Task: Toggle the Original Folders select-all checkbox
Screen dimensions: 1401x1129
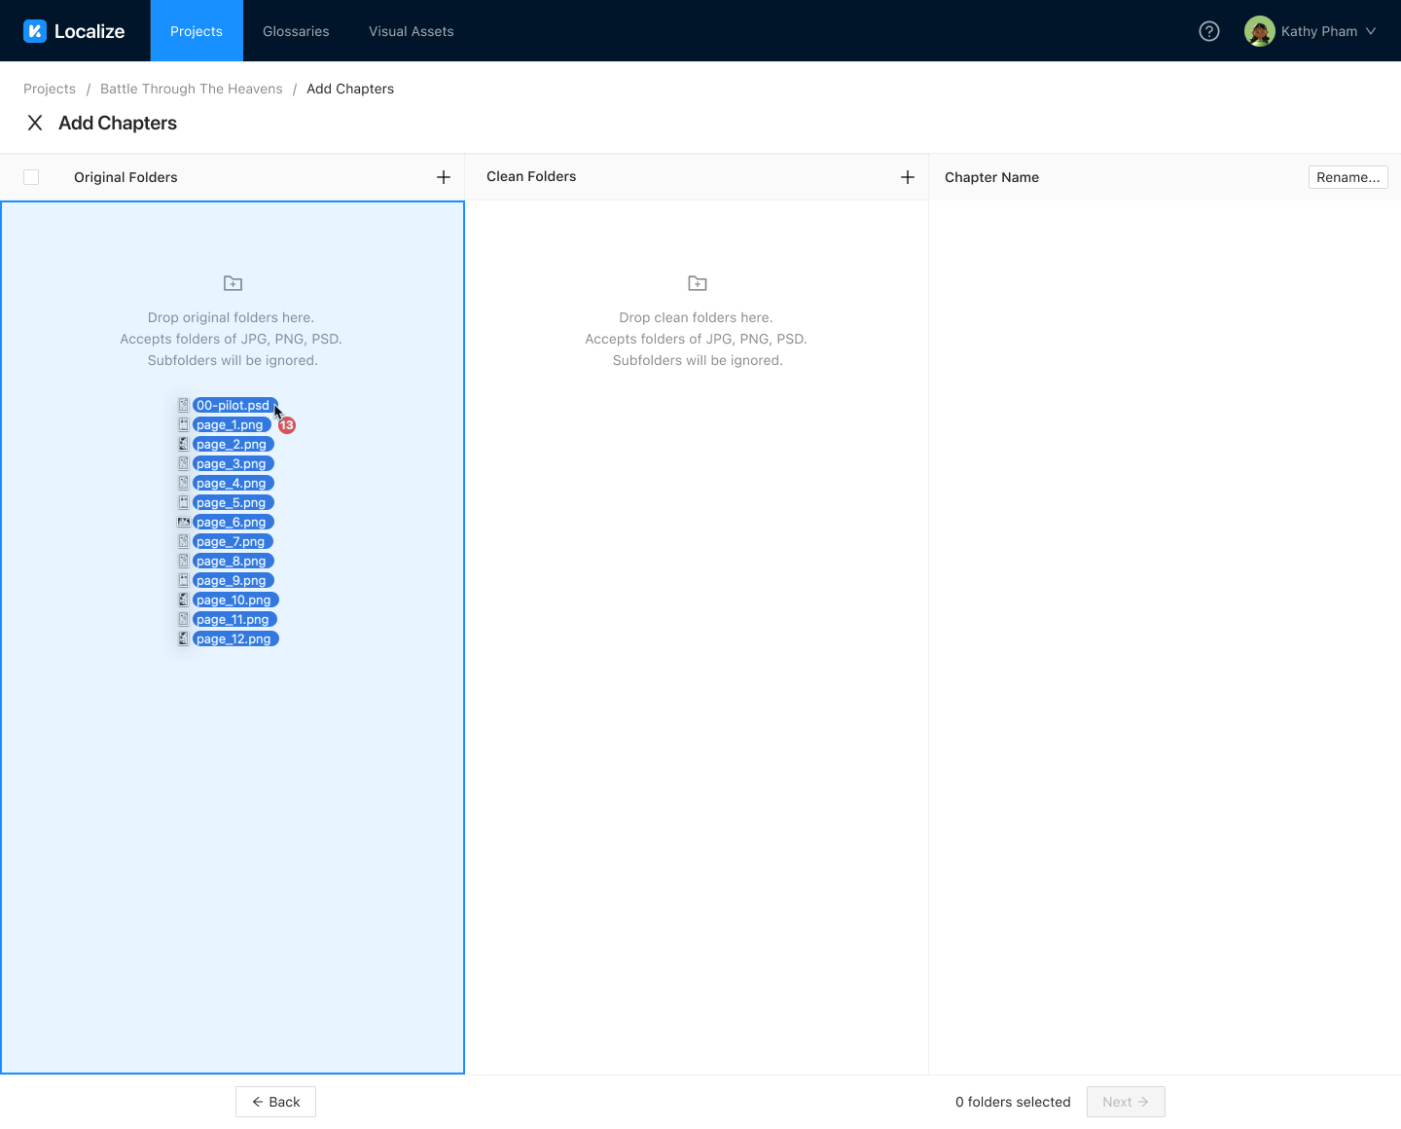Action: pos(31,177)
